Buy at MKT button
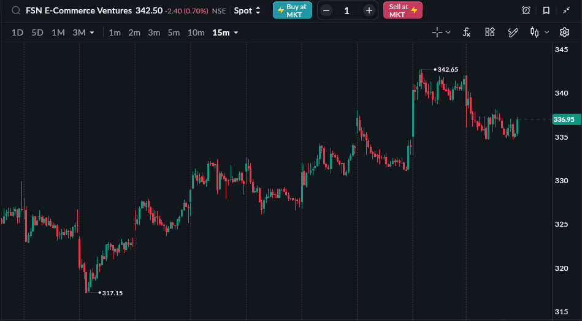Image resolution: width=582 pixels, height=321 pixels. click(293, 10)
